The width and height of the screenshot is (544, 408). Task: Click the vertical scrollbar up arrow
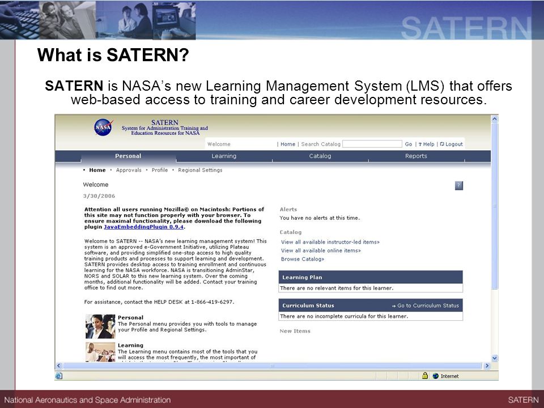(495, 118)
